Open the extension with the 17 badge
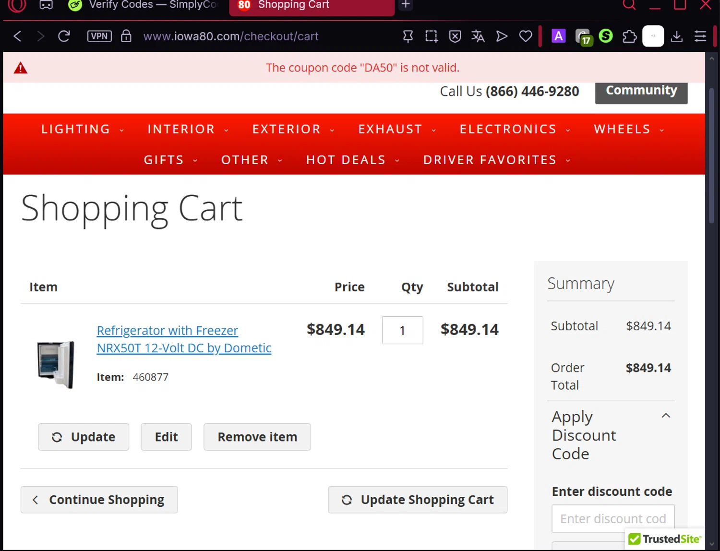Image resolution: width=720 pixels, height=551 pixels. (x=583, y=36)
